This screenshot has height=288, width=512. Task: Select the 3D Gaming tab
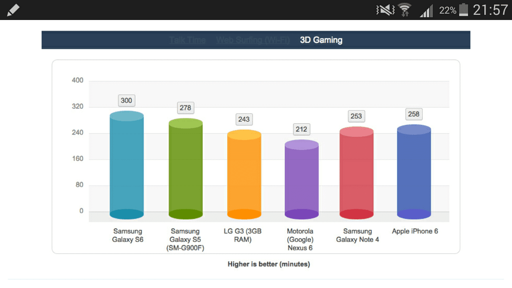click(321, 40)
